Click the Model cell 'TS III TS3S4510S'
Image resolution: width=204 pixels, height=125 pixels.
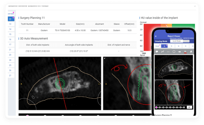tap(62, 30)
